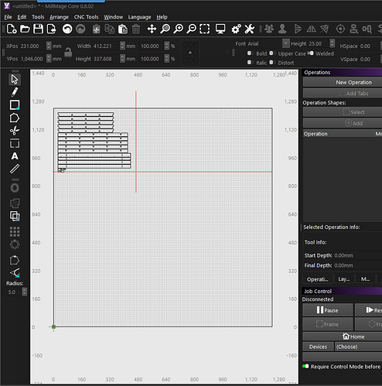Viewport: 382px width, 386px height.
Task: Open the Font dropdown arrow
Action: pyautogui.click(x=285, y=43)
